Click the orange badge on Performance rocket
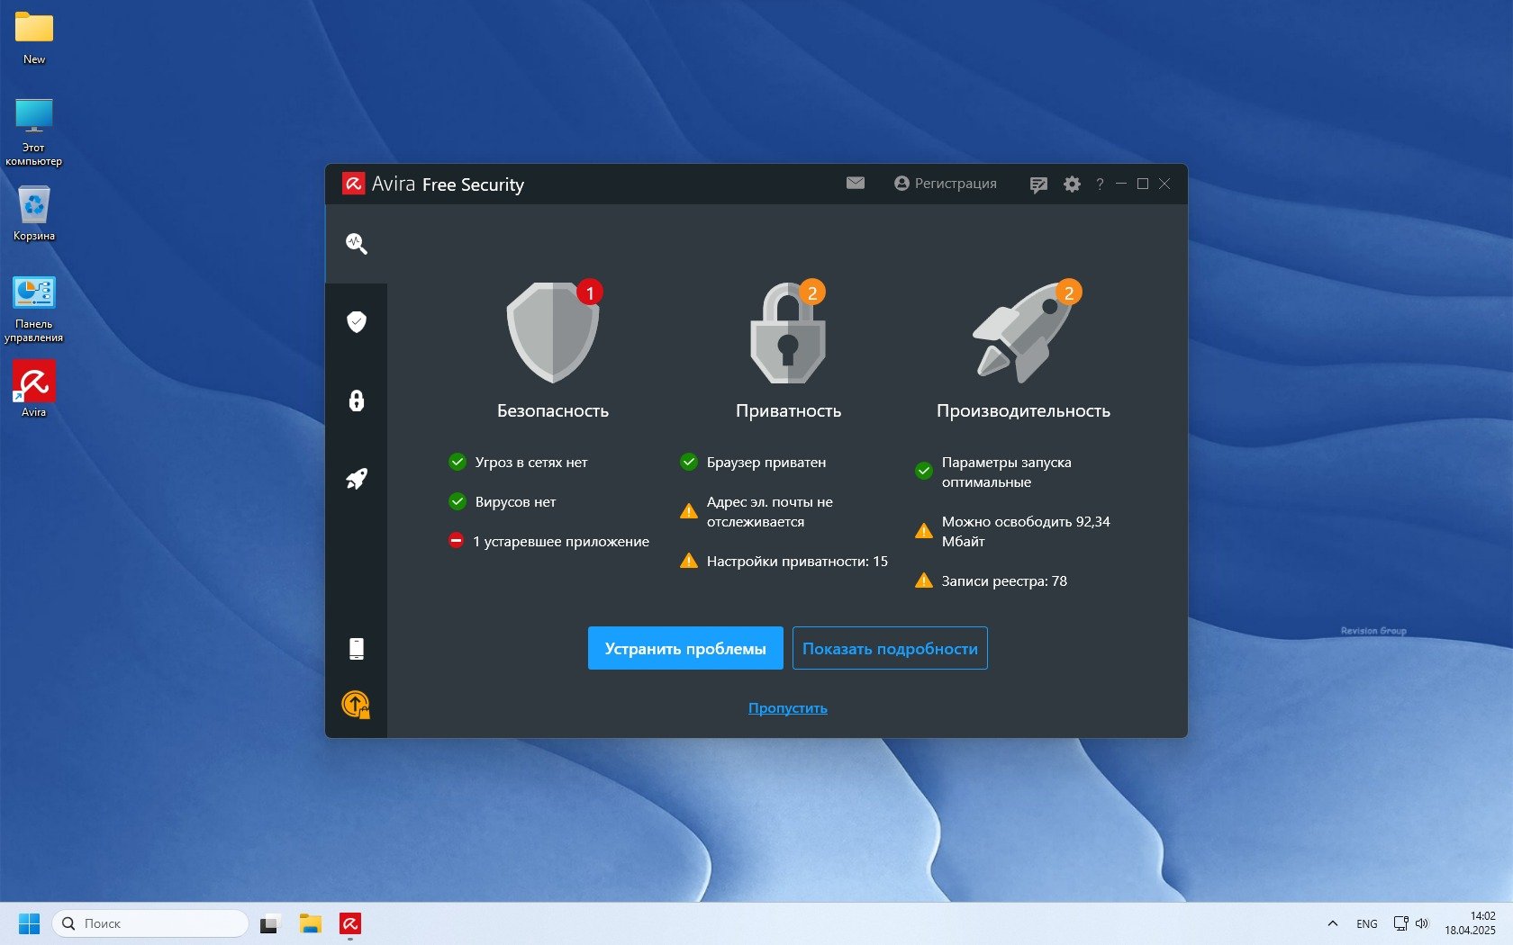1513x945 pixels. pyautogui.click(x=1069, y=292)
